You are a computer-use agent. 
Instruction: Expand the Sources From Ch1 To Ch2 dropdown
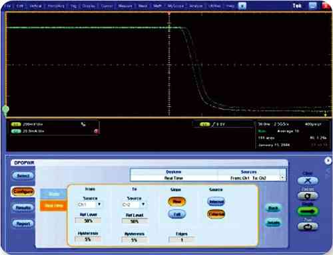282,178
